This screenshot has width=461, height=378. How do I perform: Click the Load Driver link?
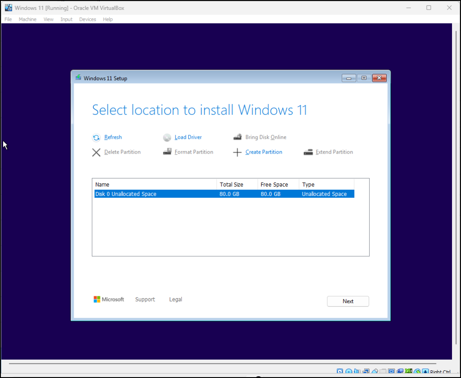pos(188,137)
